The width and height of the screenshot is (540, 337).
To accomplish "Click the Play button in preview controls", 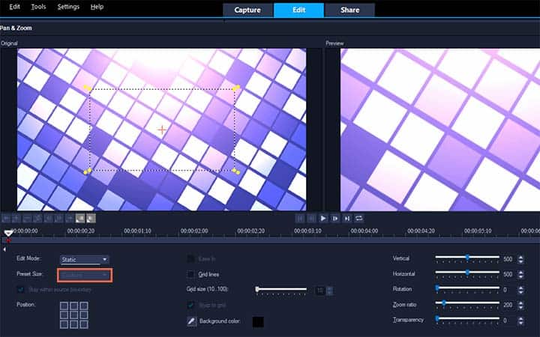I will point(323,219).
